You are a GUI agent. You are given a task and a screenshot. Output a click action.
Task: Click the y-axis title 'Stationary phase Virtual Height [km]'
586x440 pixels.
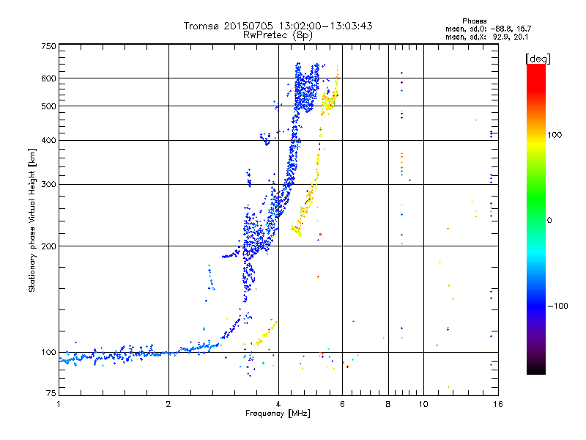pyautogui.click(x=32, y=220)
